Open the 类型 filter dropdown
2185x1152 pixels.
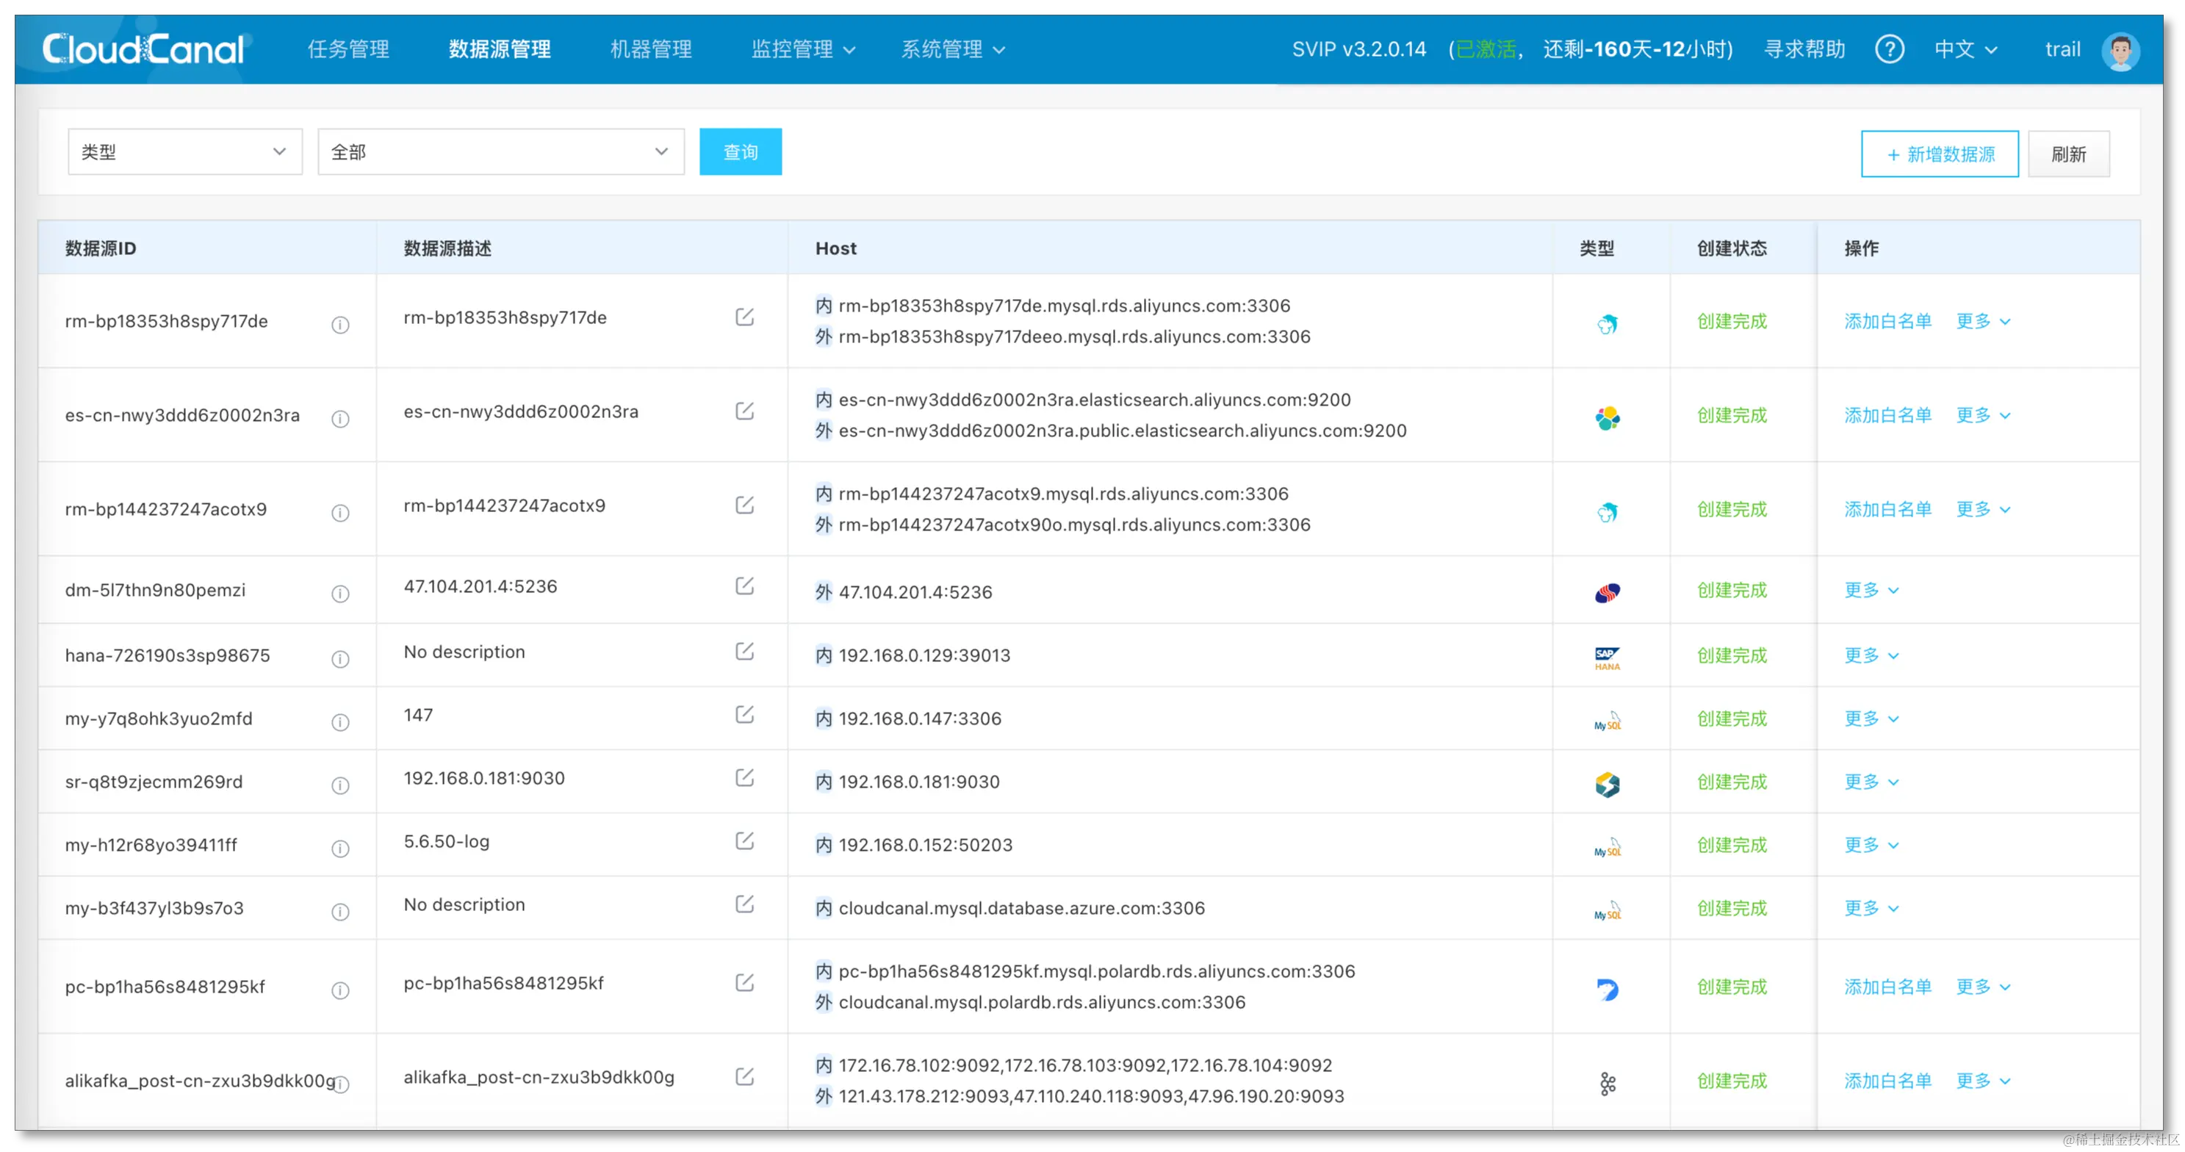coord(185,152)
